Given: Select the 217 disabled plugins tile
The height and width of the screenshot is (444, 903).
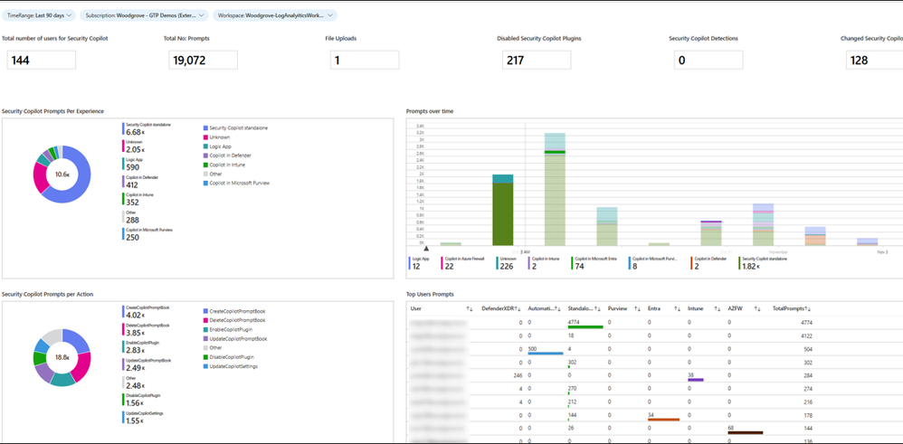Looking at the screenshot, I should pos(537,60).
